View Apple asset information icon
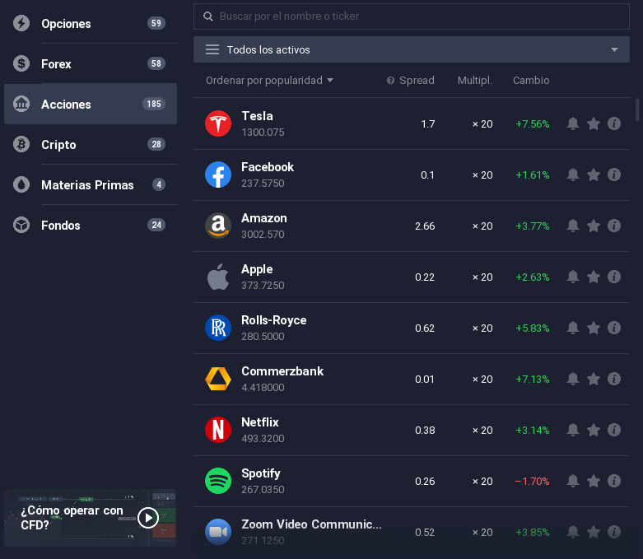 coord(614,277)
